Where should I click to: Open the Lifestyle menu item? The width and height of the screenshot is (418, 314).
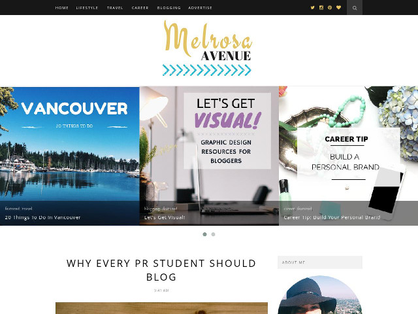coord(87,8)
